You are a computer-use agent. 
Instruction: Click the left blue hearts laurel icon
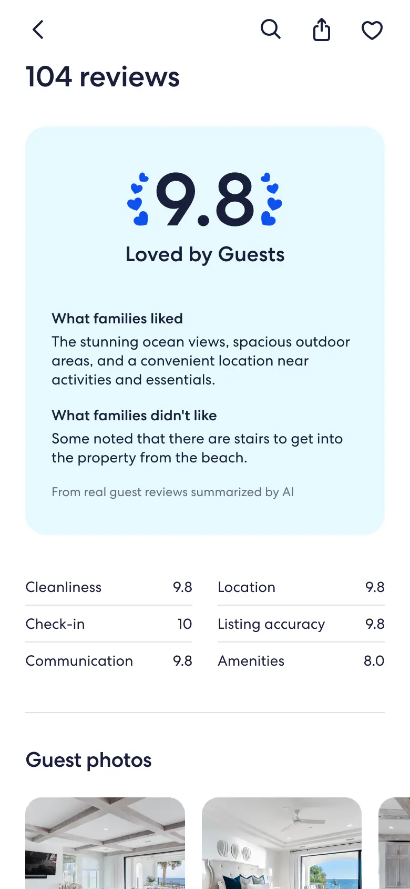(138, 200)
